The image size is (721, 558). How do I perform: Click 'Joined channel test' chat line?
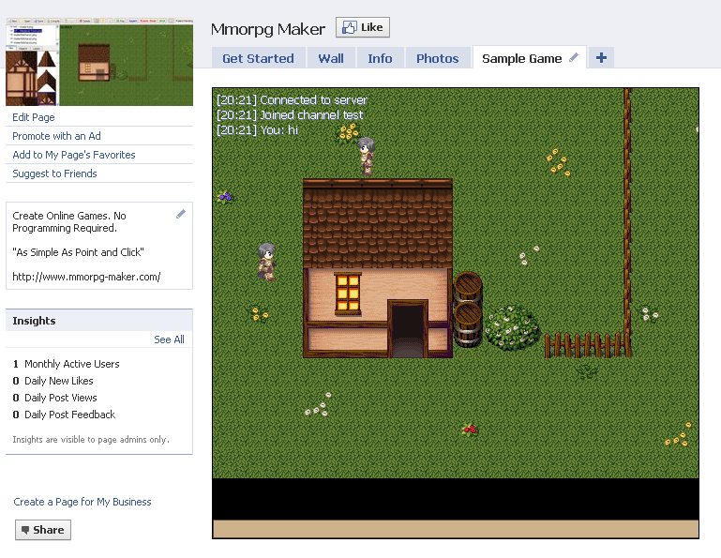[290, 115]
